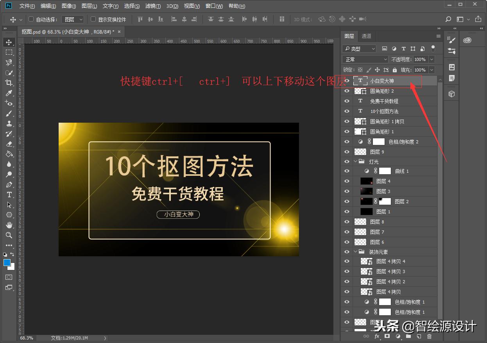Switch to the 通道 tab
The image size is (487, 343).
366,36
